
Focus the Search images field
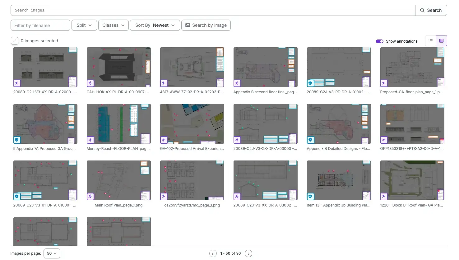213,10
